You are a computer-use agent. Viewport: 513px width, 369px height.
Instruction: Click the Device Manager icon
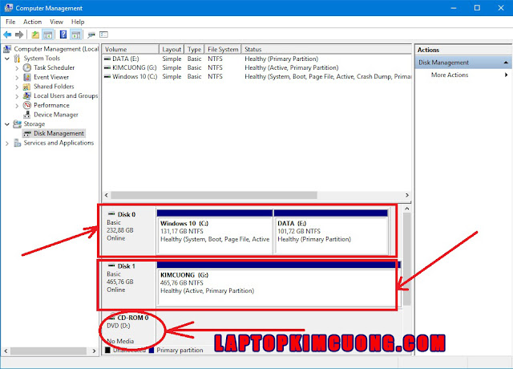pyautogui.click(x=26, y=115)
